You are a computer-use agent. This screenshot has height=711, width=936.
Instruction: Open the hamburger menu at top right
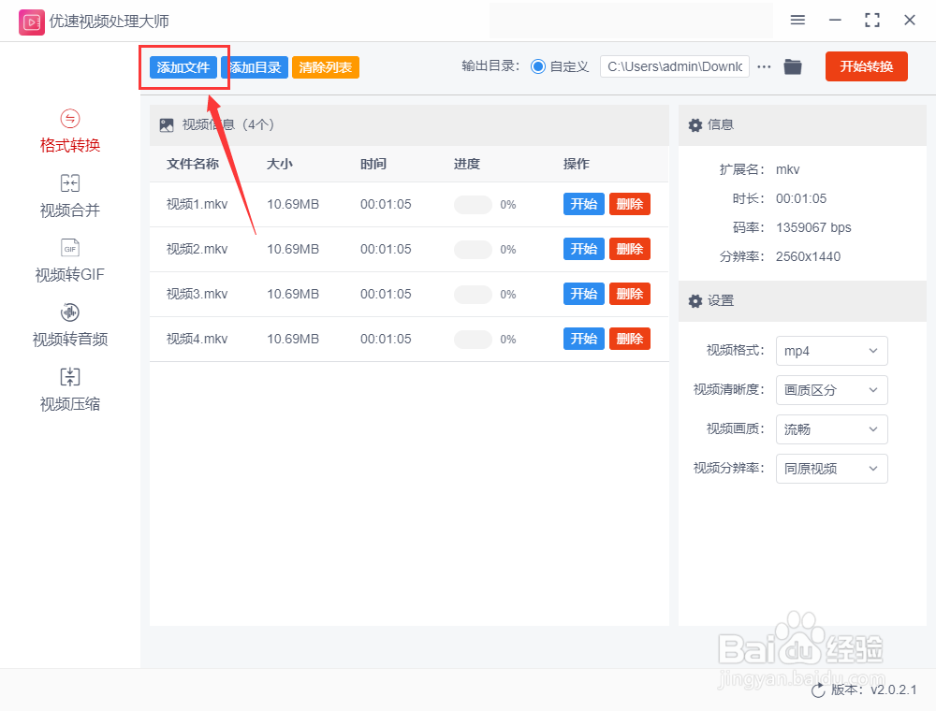pyautogui.click(x=797, y=20)
